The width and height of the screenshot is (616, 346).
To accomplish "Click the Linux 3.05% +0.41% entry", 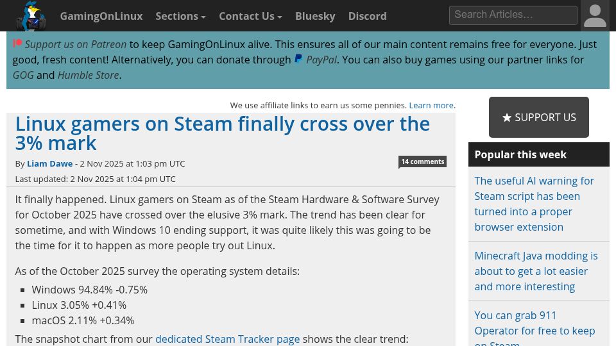I will tap(79, 305).
